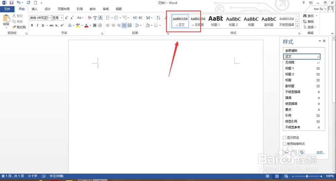Enable 显示预览 checkbox
This screenshot has height=181, width=336.
285,138
